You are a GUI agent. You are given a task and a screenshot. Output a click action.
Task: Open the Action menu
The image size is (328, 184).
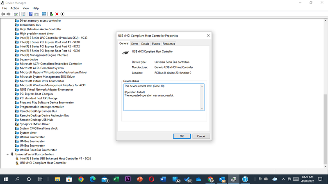point(15,8)
